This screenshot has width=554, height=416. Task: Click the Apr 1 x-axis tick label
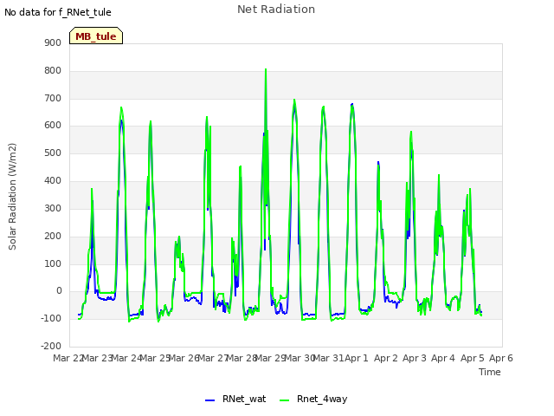[x=357, y=358]
